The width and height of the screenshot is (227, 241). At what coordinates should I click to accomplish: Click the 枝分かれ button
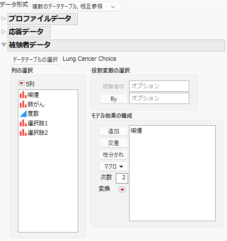(113, 155)
